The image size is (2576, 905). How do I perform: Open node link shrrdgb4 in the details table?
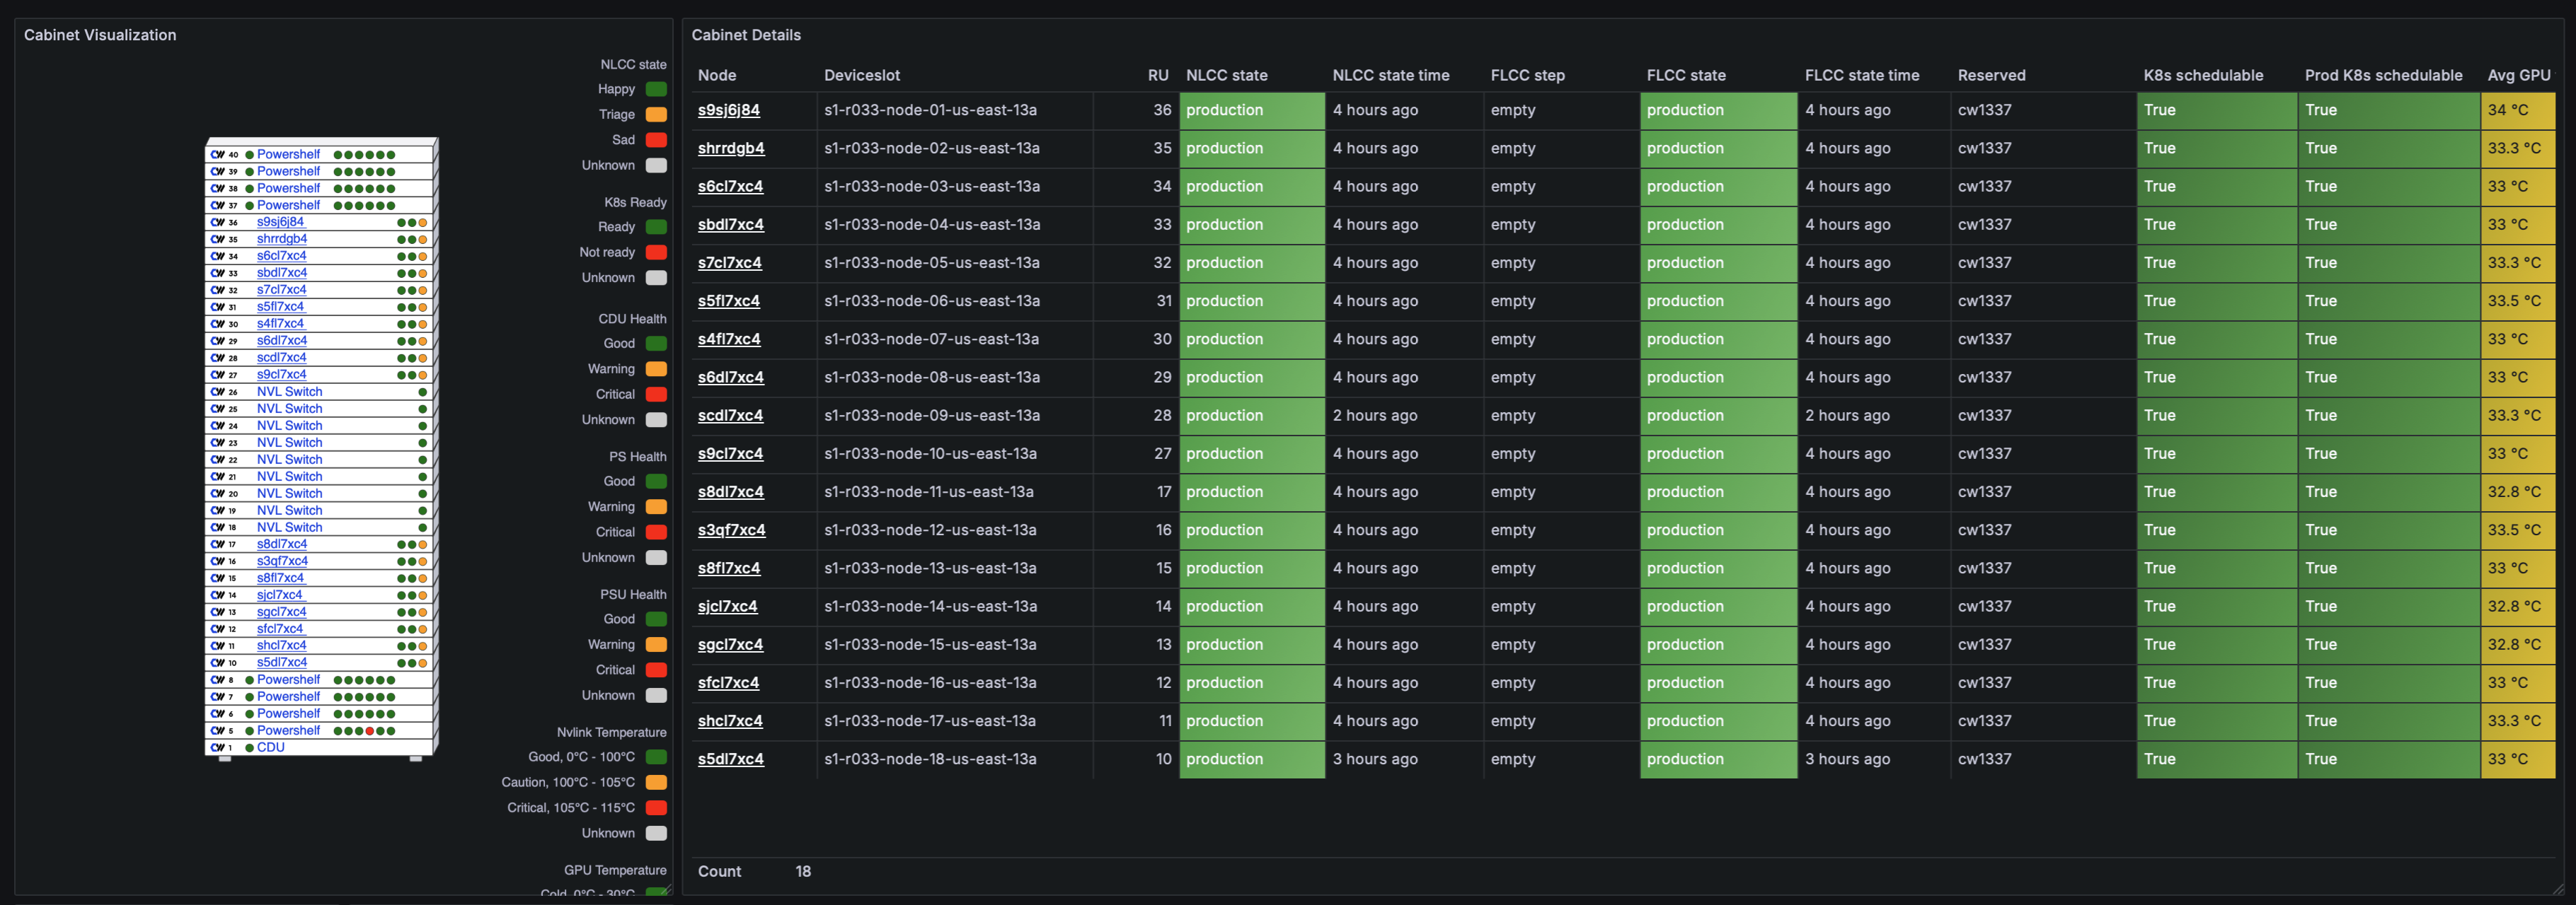730,148
